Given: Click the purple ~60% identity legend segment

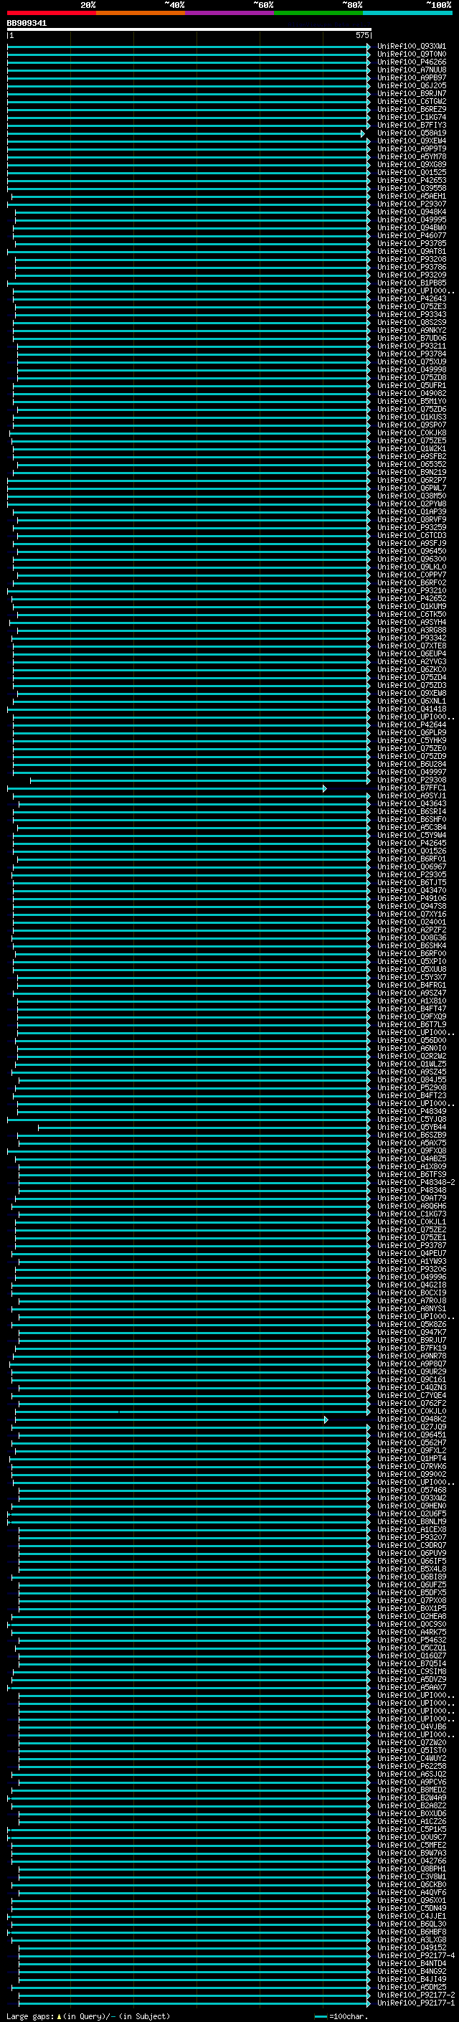Looking at the screenshot, I should 230,13.
